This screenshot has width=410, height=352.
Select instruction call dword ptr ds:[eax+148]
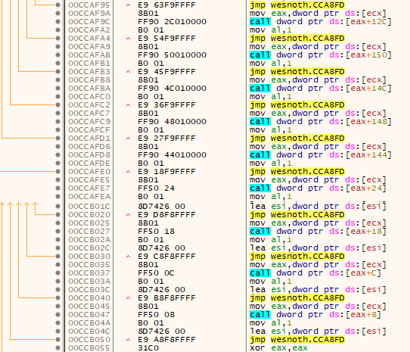pos(321,121)
